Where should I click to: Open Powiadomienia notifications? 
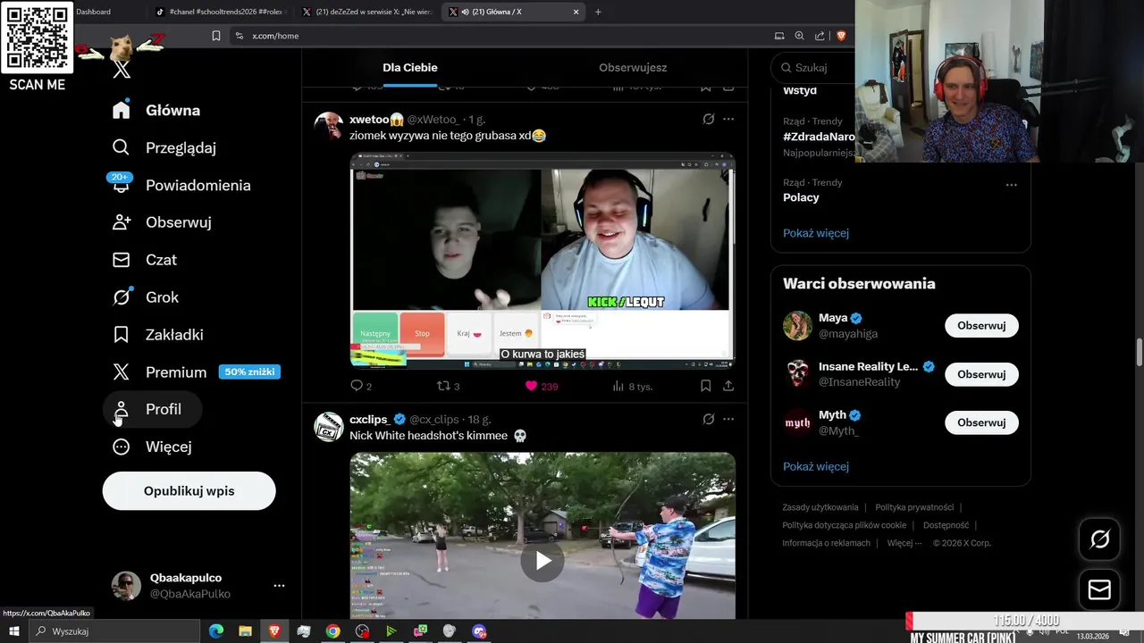[181, 185]
